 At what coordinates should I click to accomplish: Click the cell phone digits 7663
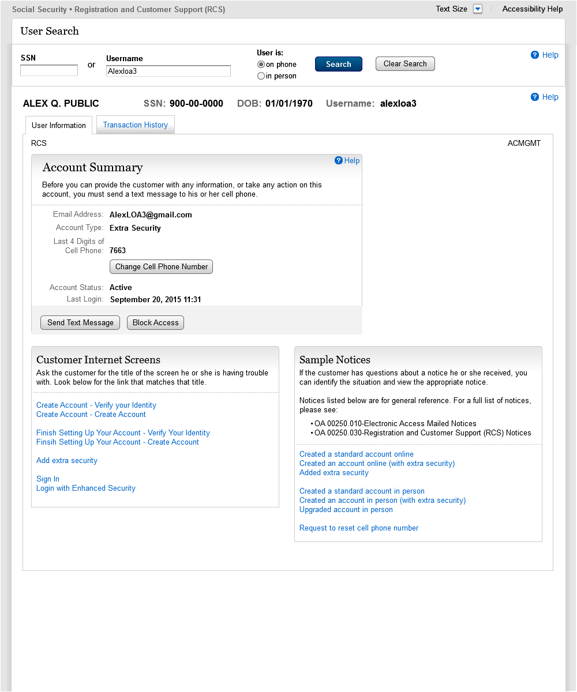[x=118, y=251]
